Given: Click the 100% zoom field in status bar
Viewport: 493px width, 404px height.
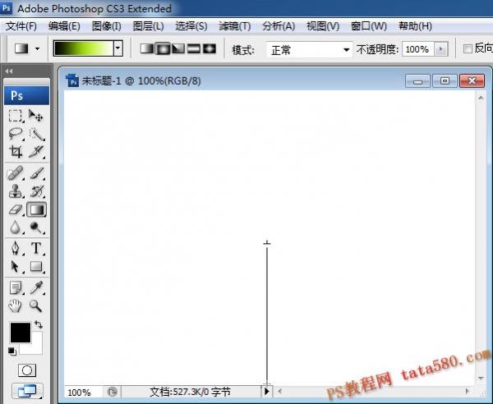Looking at the screenshot, I should (83, 393).
